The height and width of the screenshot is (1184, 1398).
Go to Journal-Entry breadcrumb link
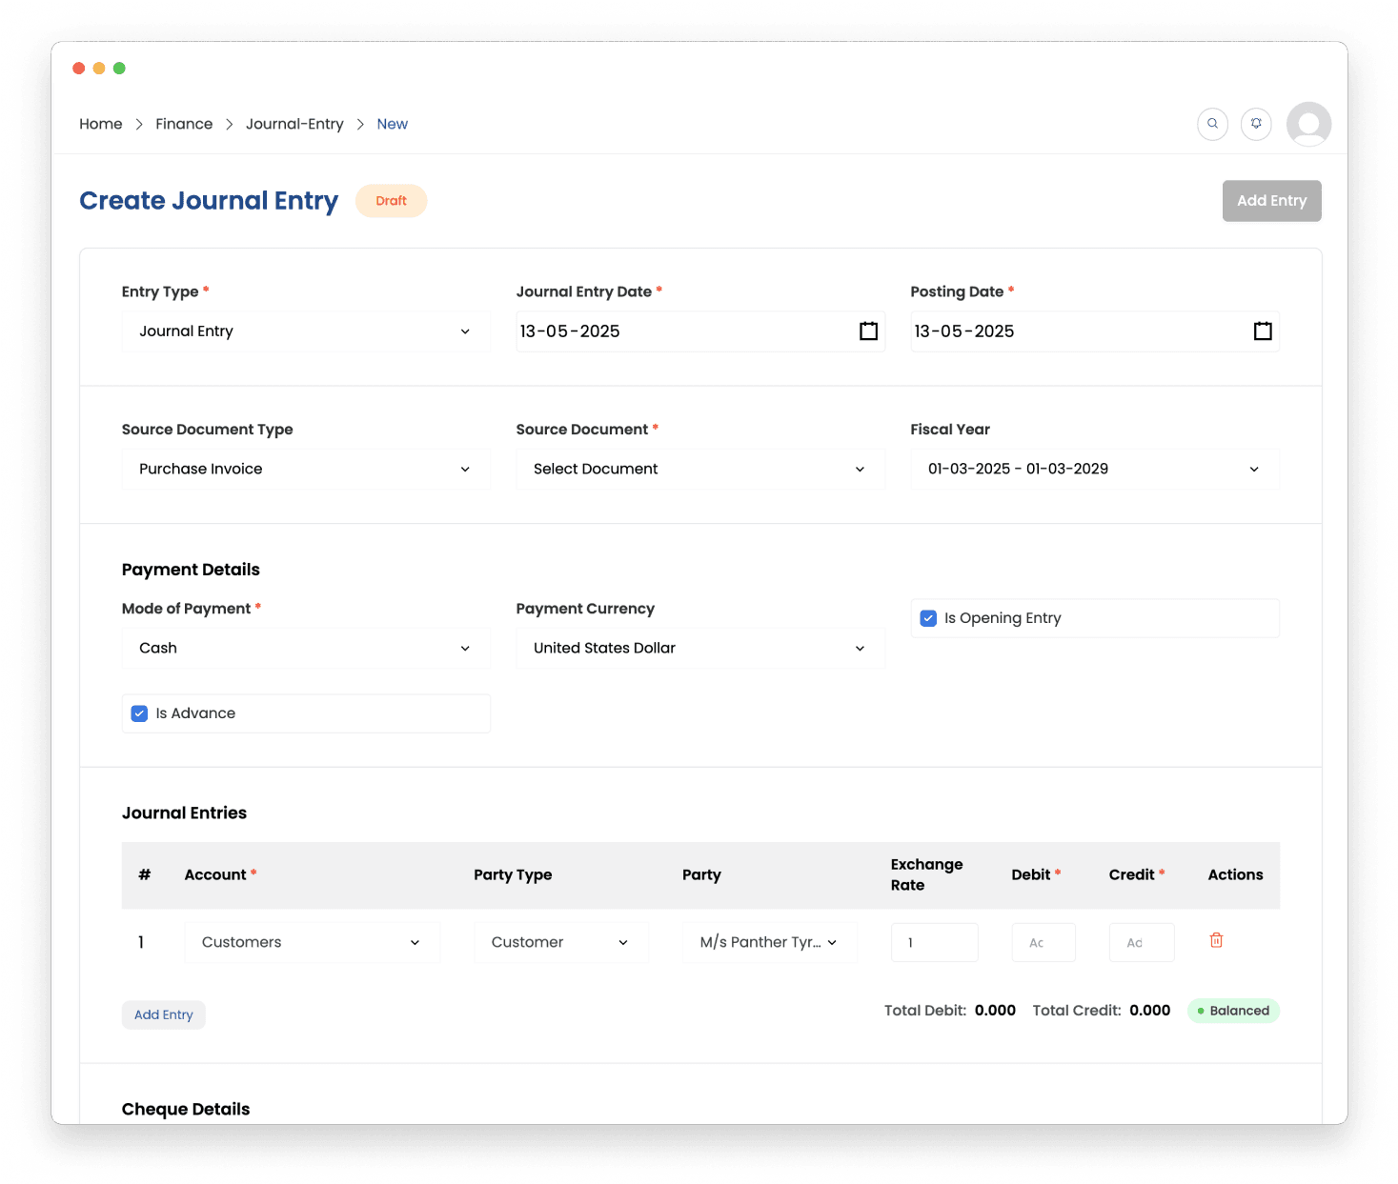pyautogui.click(x=294, y=124)
